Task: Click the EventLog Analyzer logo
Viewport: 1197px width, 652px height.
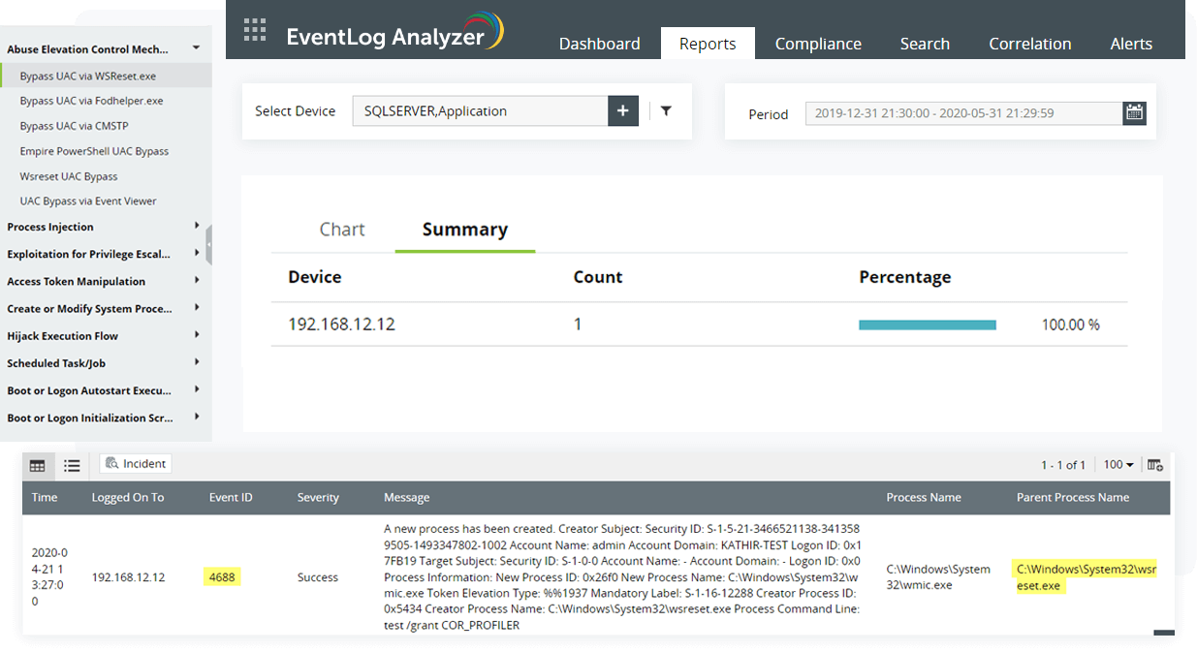Action: point(394,34)
